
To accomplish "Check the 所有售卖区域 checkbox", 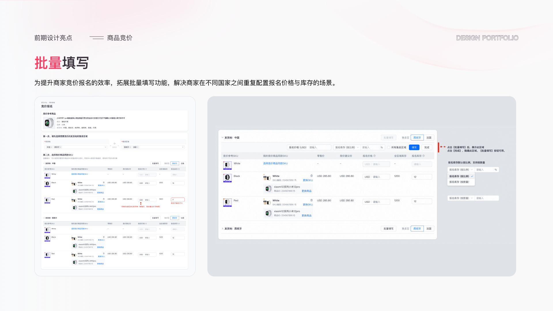I will [x=389, y=147].
